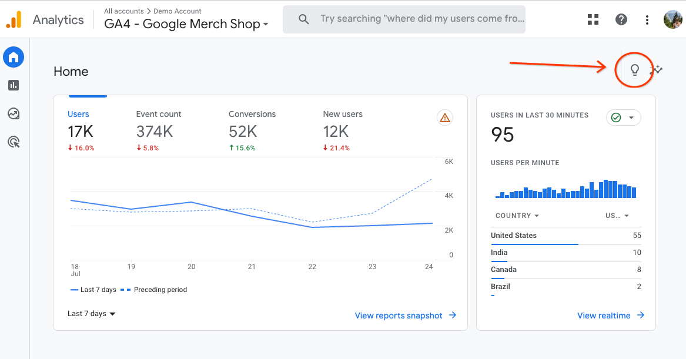The width and height of the screenshot is (686, 359).
Task: Go to Home in the sidebar
Action: [x=14, y=57]
